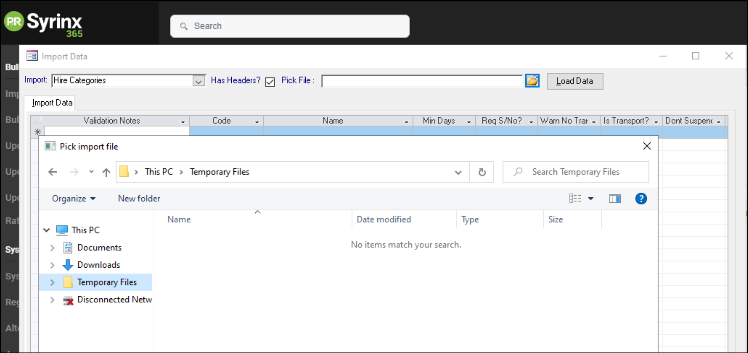748x353 pixels.
Task: Open the Pick File folder browse icon
Action: point(532,81)
